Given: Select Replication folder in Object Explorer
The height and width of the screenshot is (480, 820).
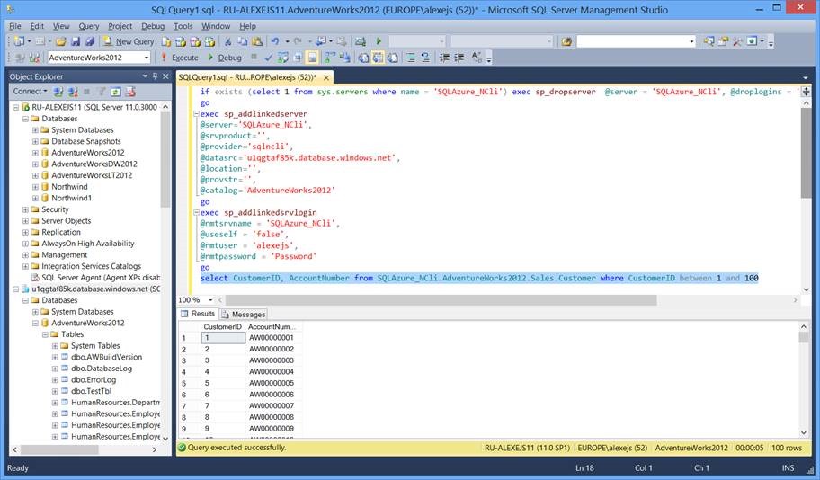Looking at the screenshot, I should (60, 232).
